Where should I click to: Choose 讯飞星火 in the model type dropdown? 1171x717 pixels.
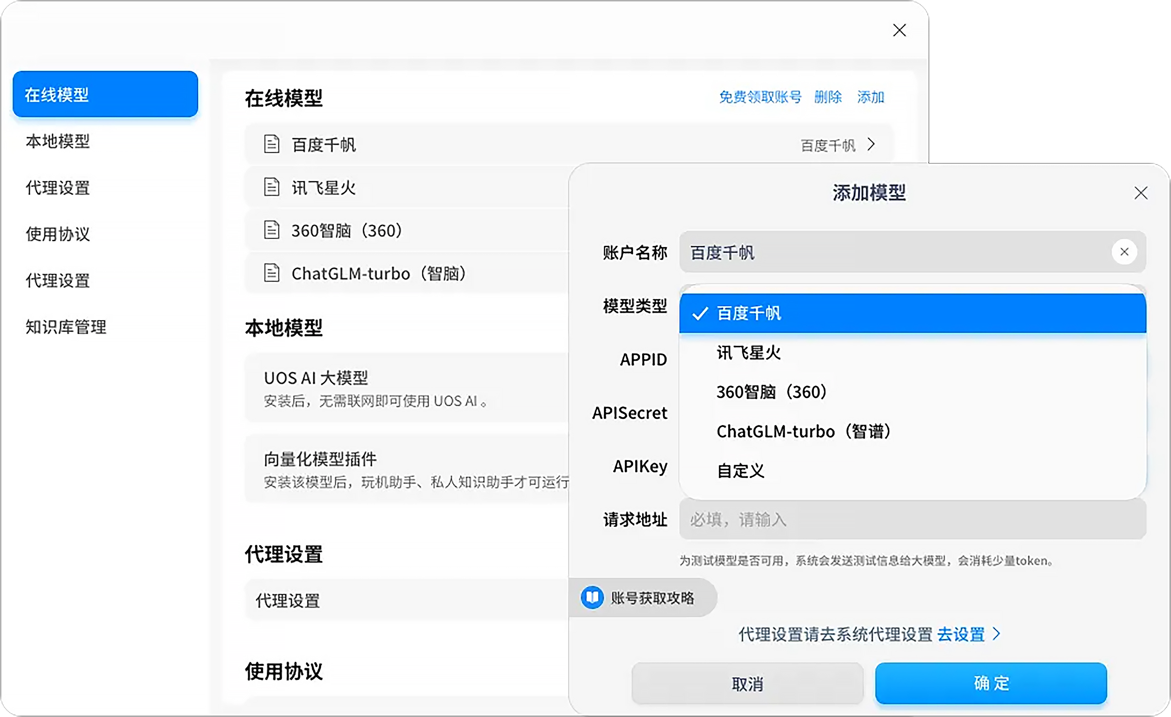(913, 352)
